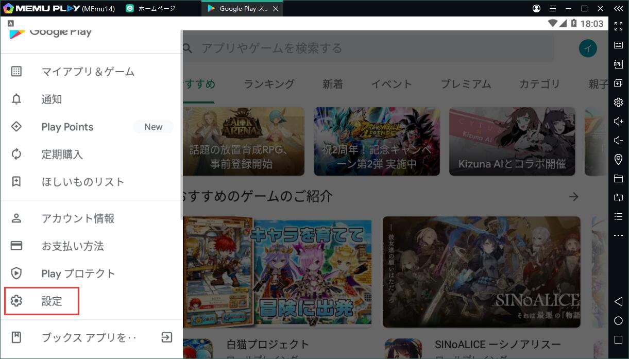Click the お支払い方法 card icon

[x=16, y=246]
